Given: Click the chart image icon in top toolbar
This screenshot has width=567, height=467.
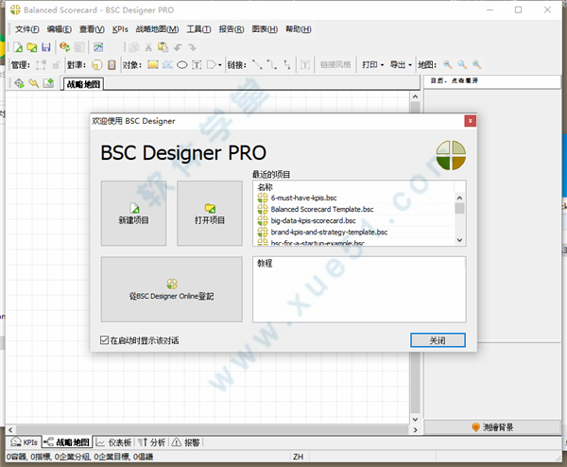Looking at the screenshot, I should [x=98, y=47].
